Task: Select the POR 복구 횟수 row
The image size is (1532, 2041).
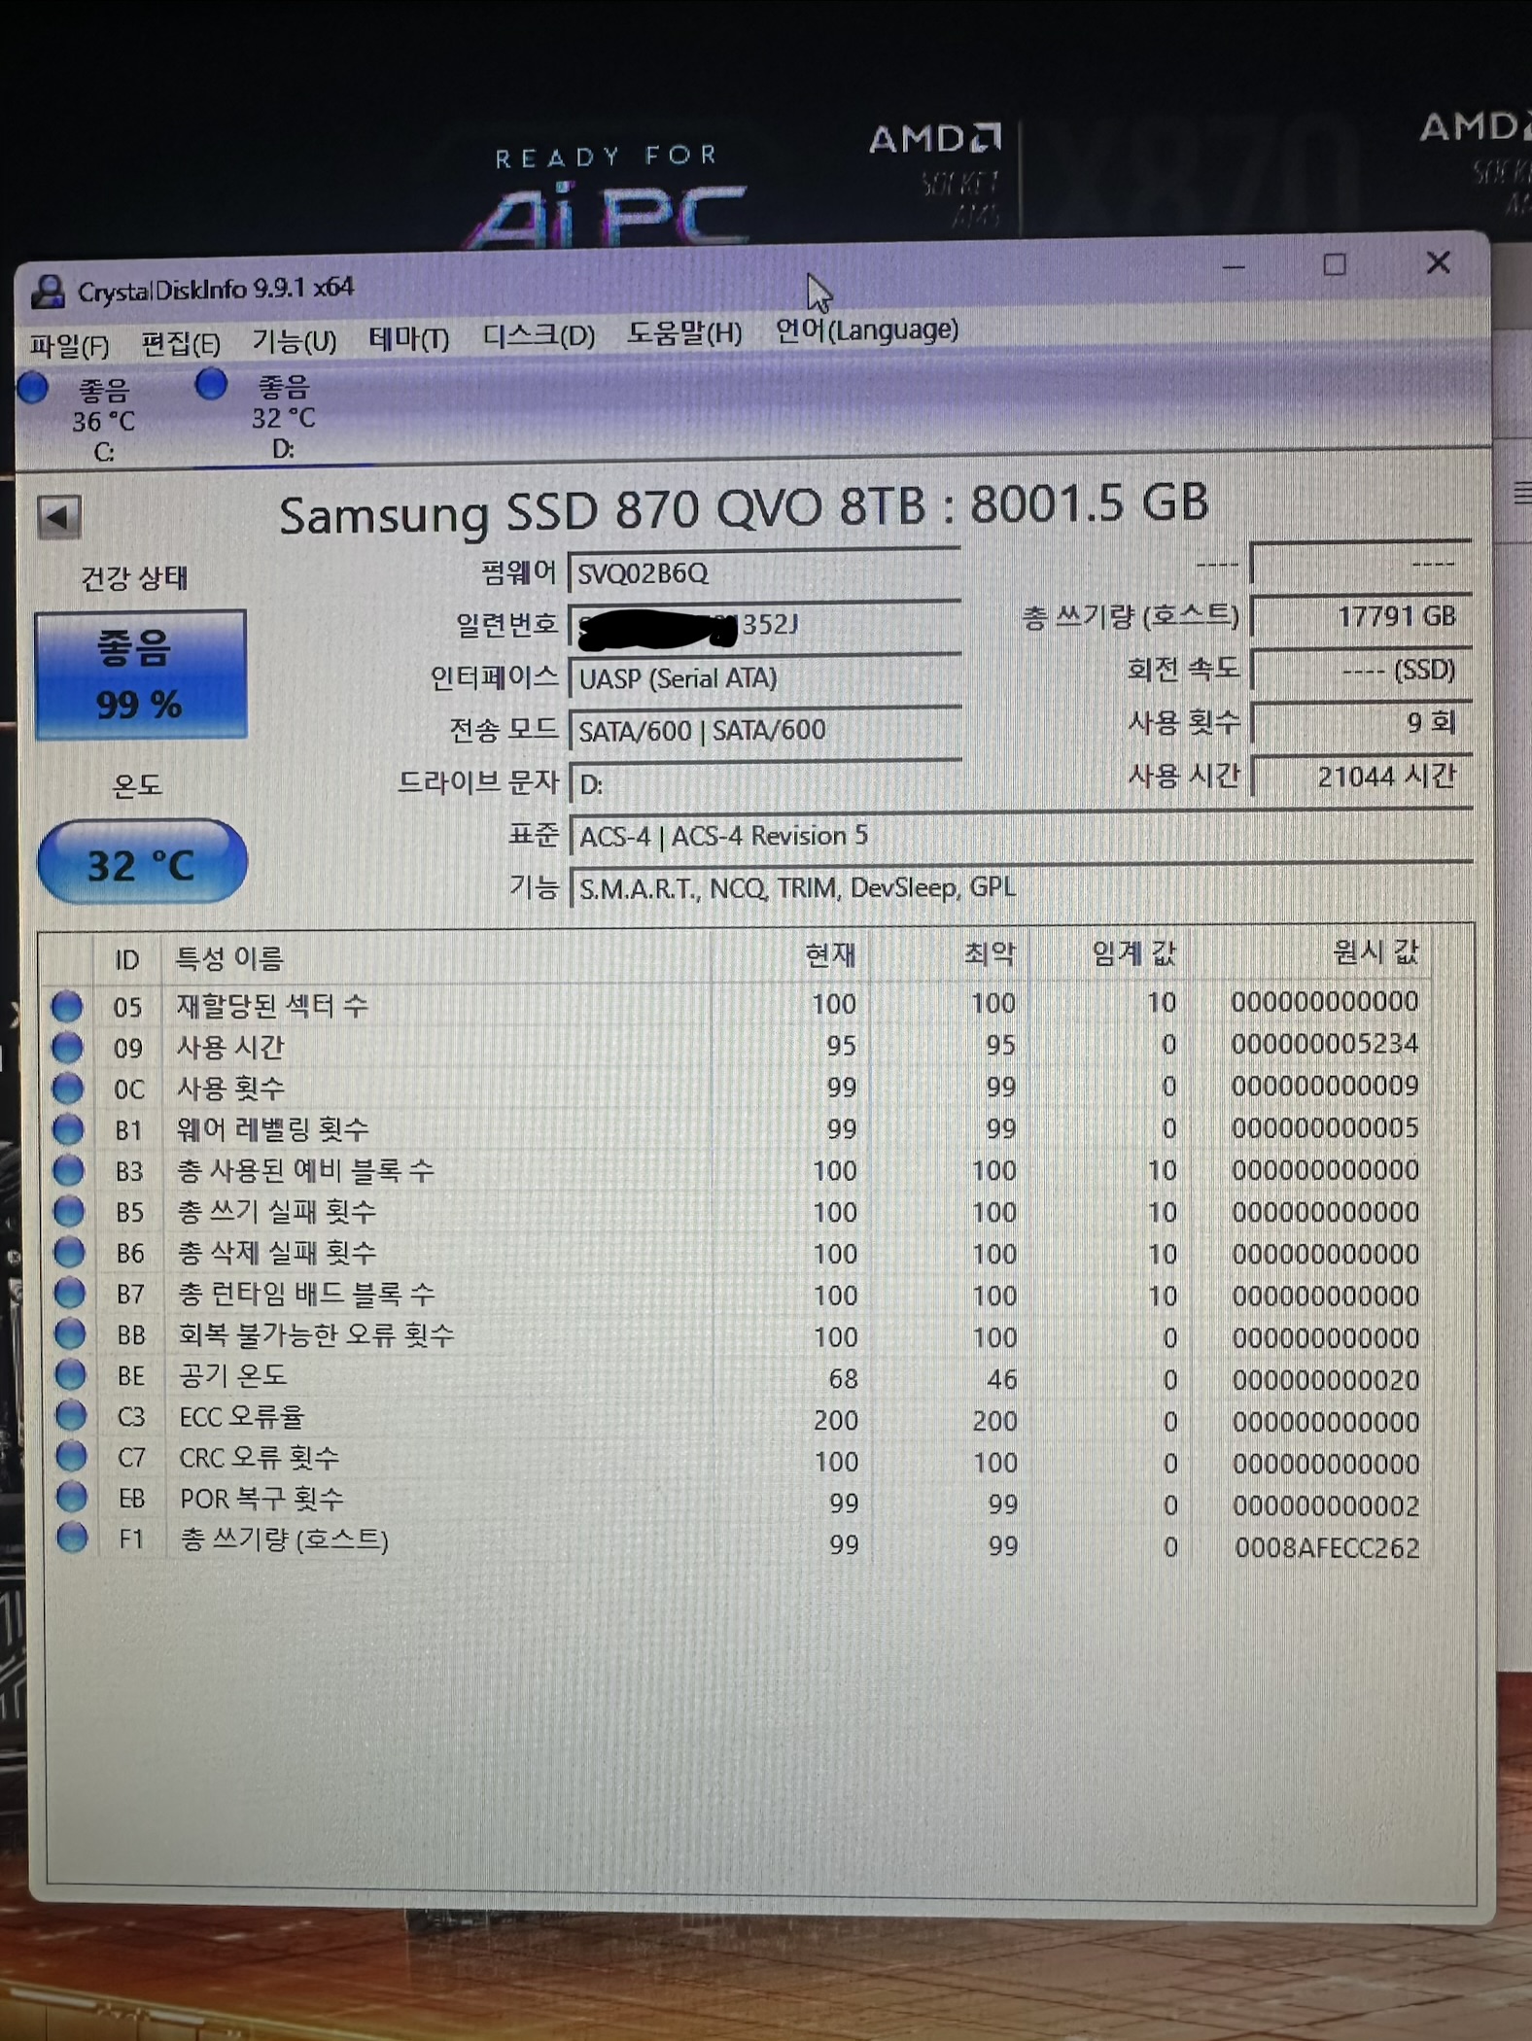Action: click(x=739, y=1503)
